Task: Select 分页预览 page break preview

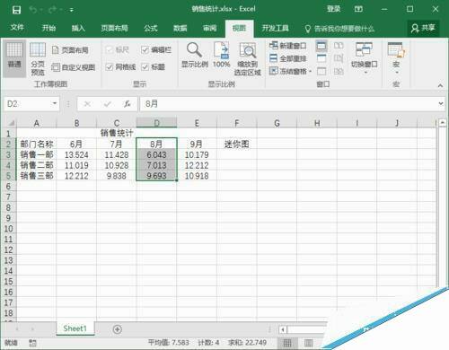Action: (x=38, y=59)
